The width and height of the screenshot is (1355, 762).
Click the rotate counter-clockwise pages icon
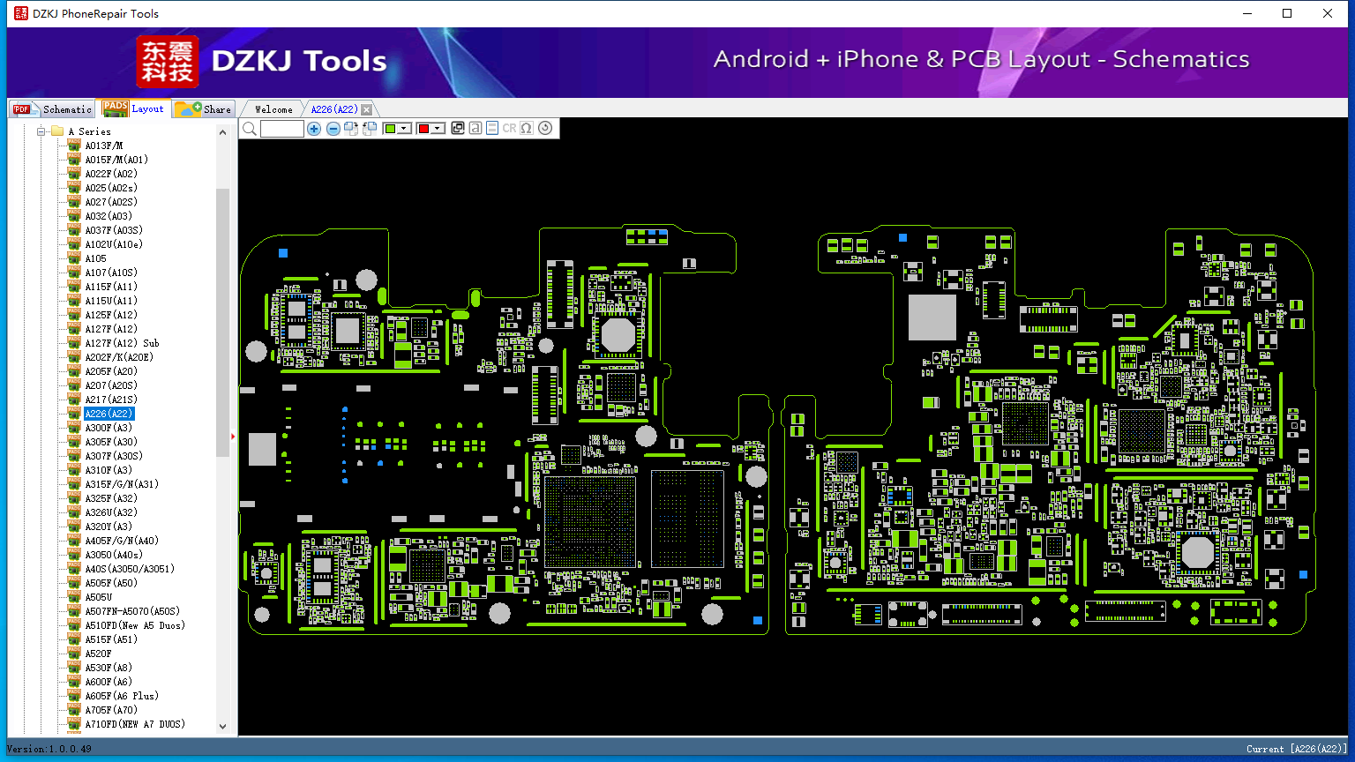tap(370, 129)
